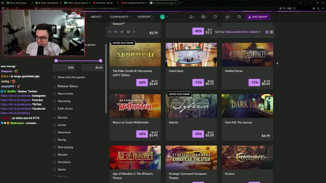Open the friends icon in GOG header
Image resolution: width=326 pixels, height=183 pixels.
coord(203,17)
